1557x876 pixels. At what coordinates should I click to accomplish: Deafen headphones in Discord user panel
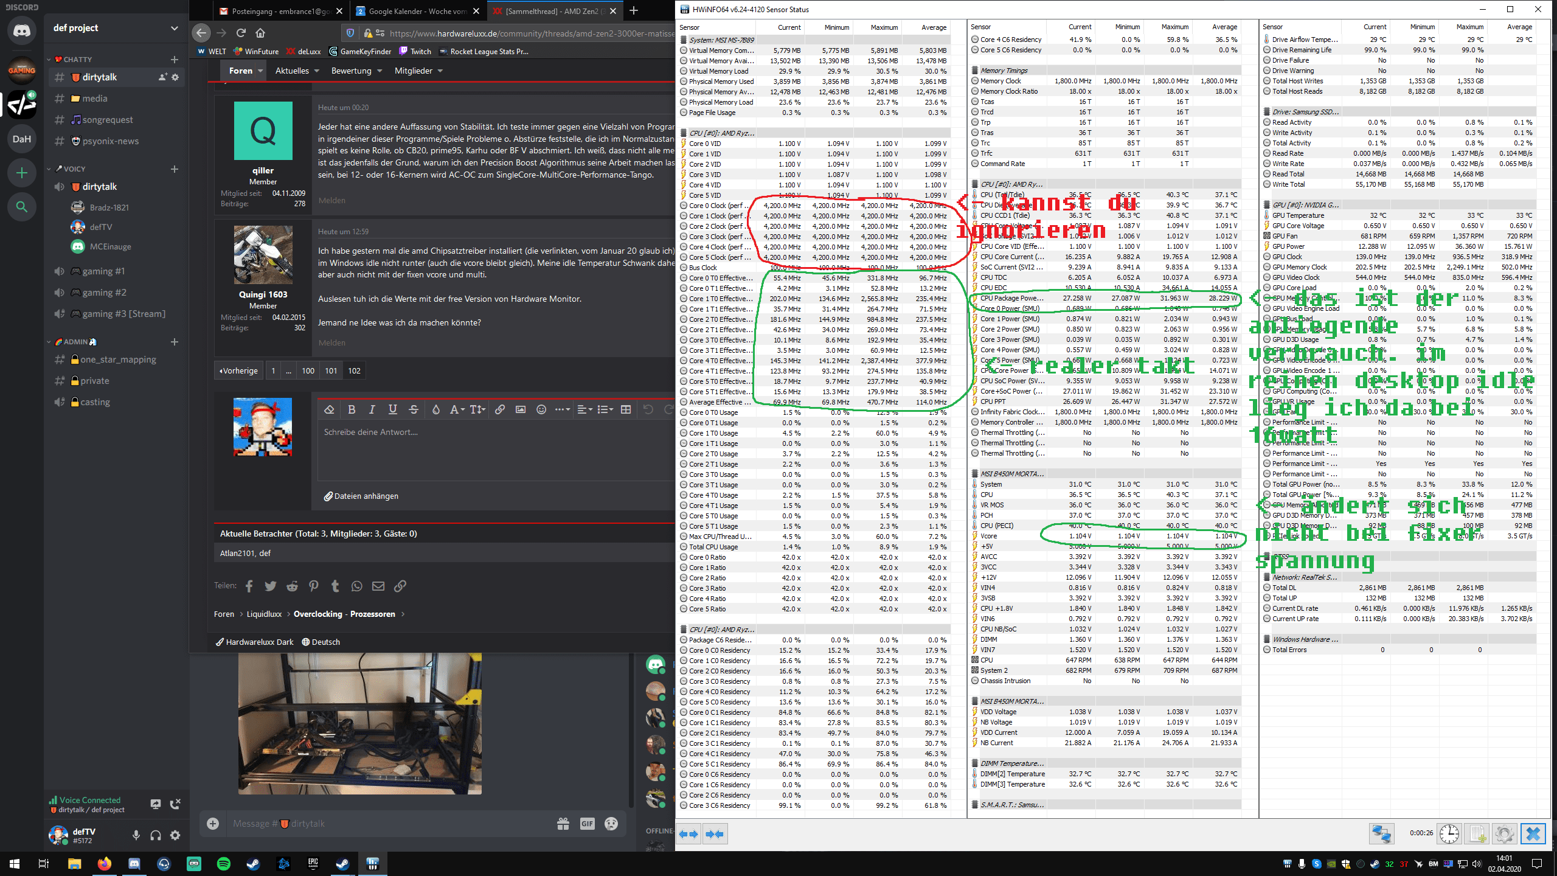point(156,835)
